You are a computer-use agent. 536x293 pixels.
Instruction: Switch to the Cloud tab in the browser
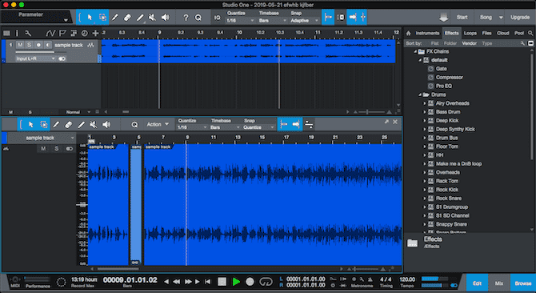point(503,33)
